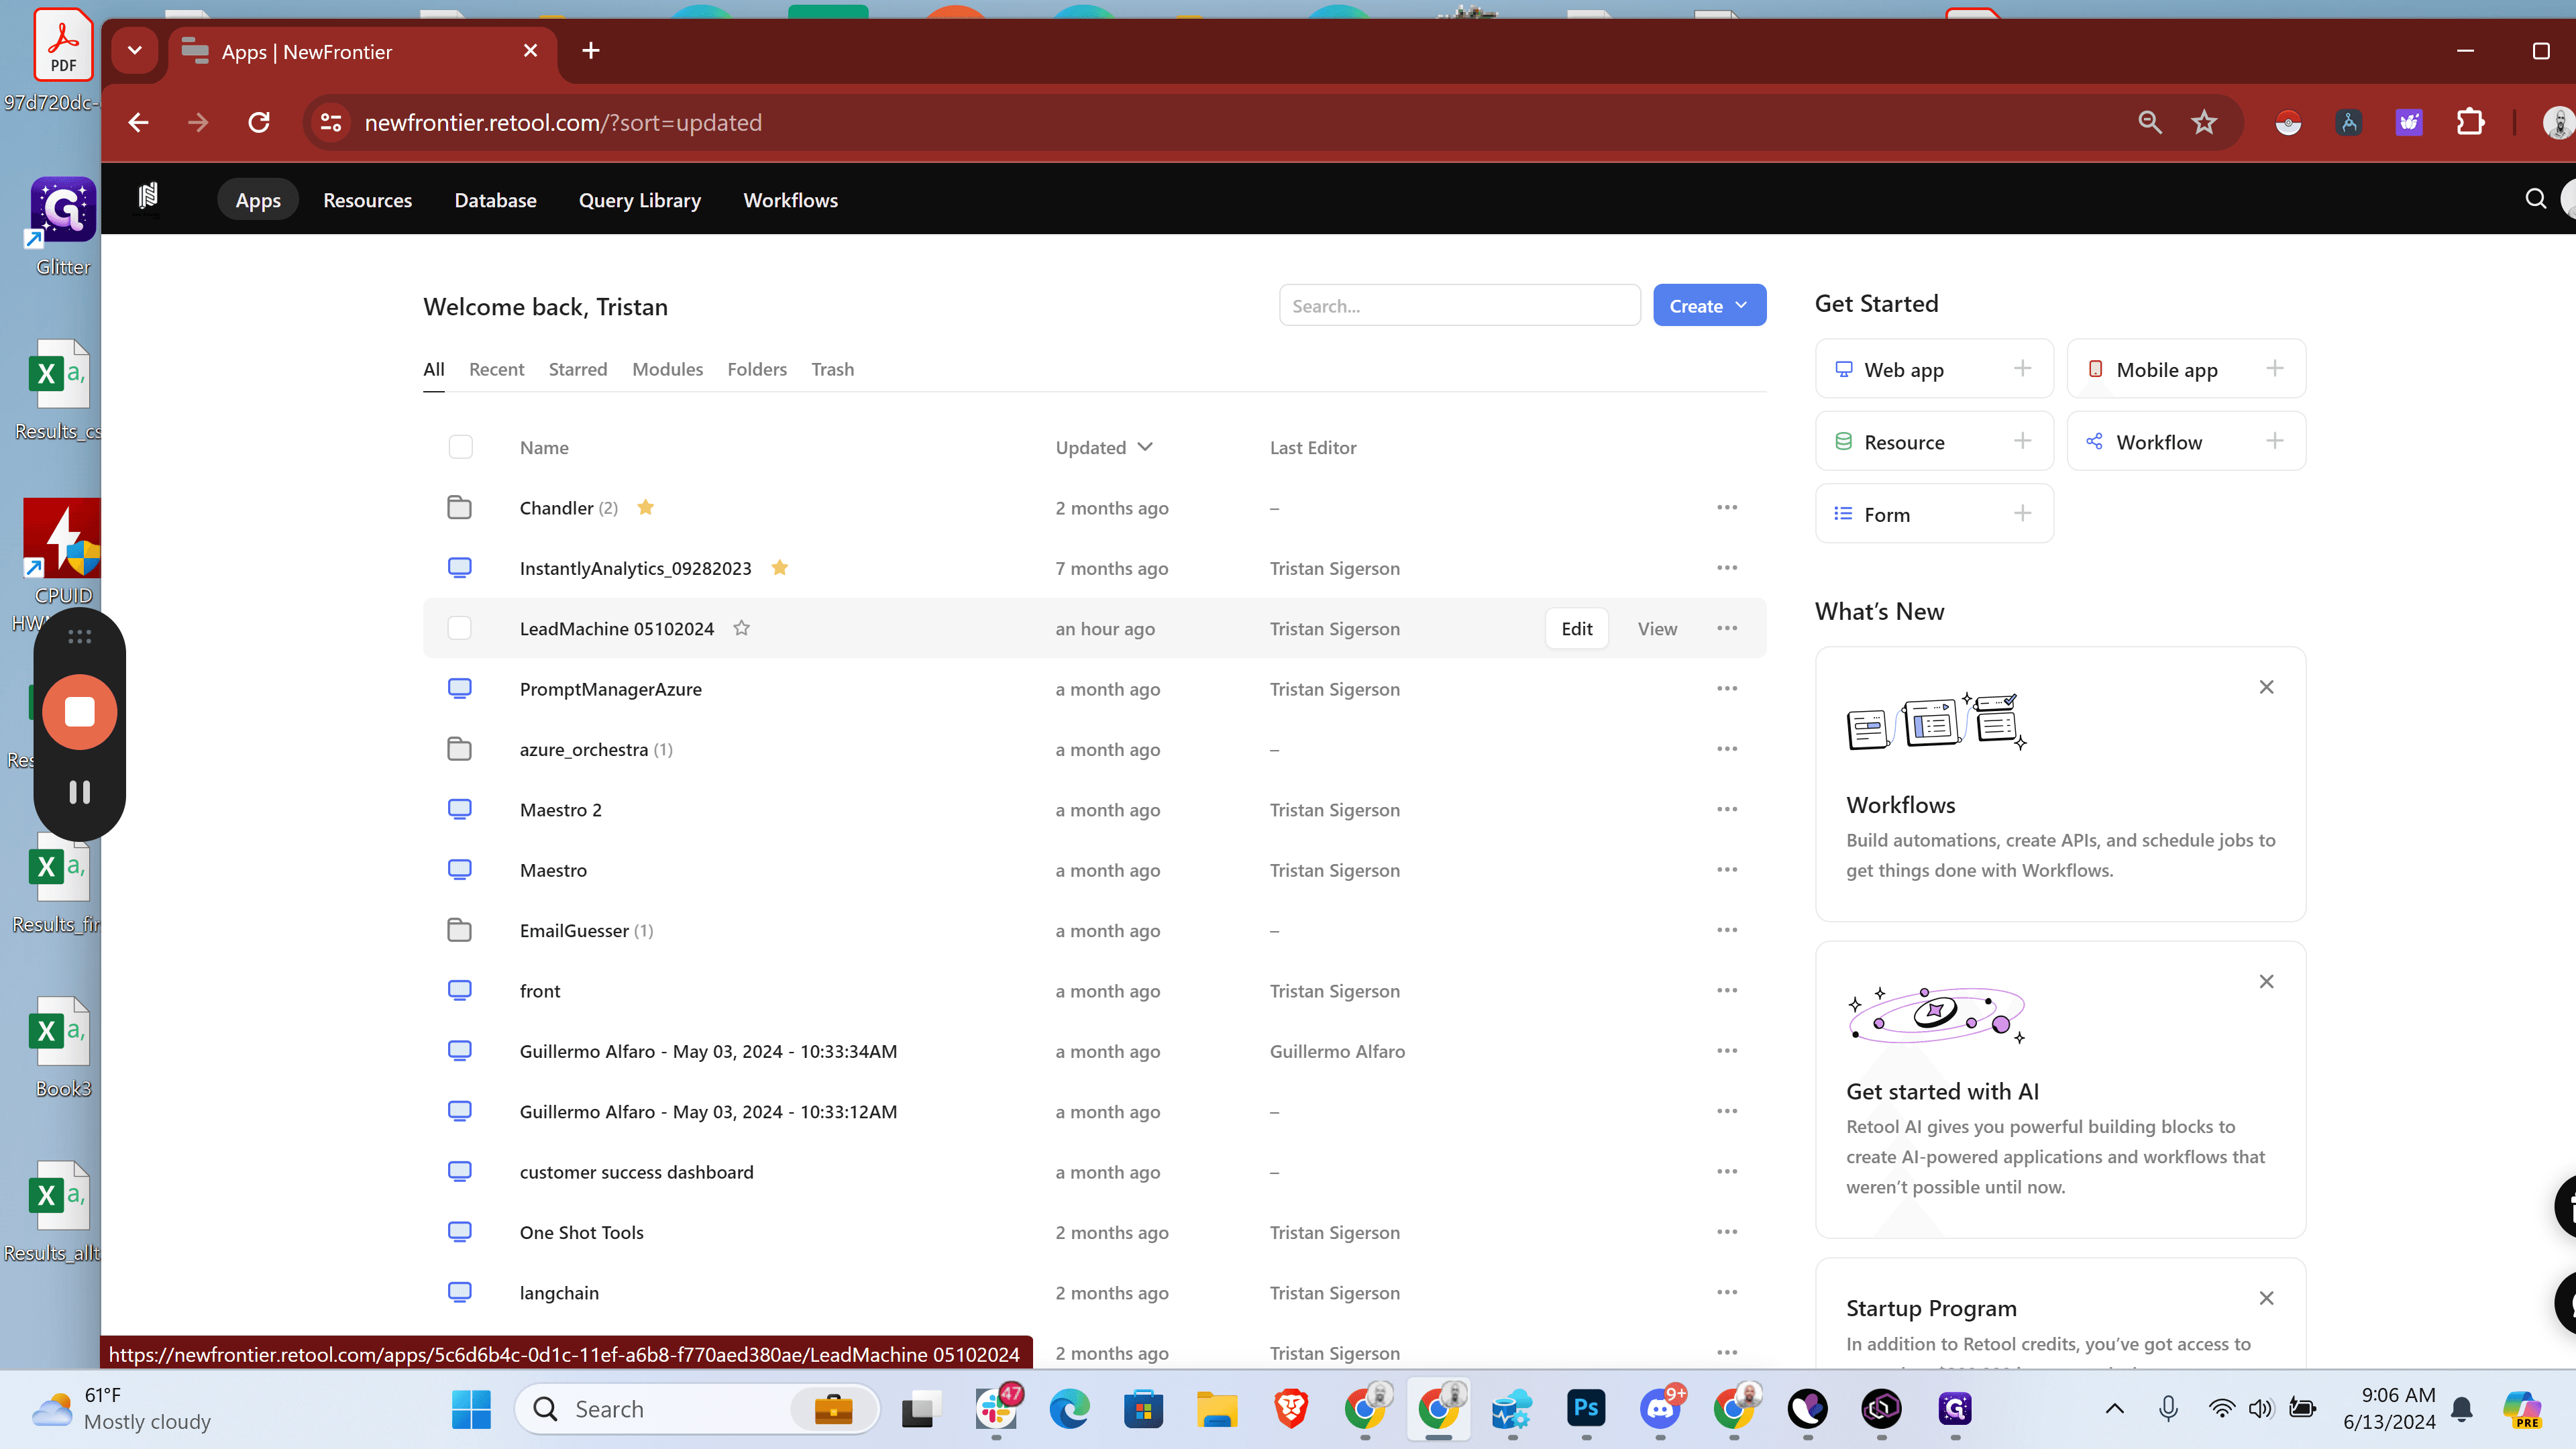Switch to the Recent tab

496,369
